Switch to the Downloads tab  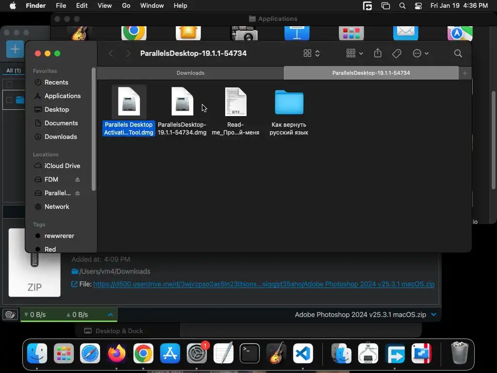coord(190,73)
